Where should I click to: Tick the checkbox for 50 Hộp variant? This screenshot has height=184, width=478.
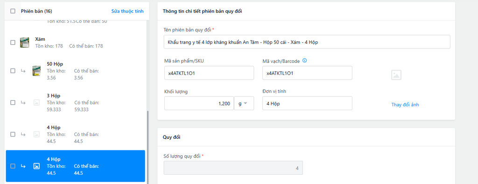click(x=13, y=70)
